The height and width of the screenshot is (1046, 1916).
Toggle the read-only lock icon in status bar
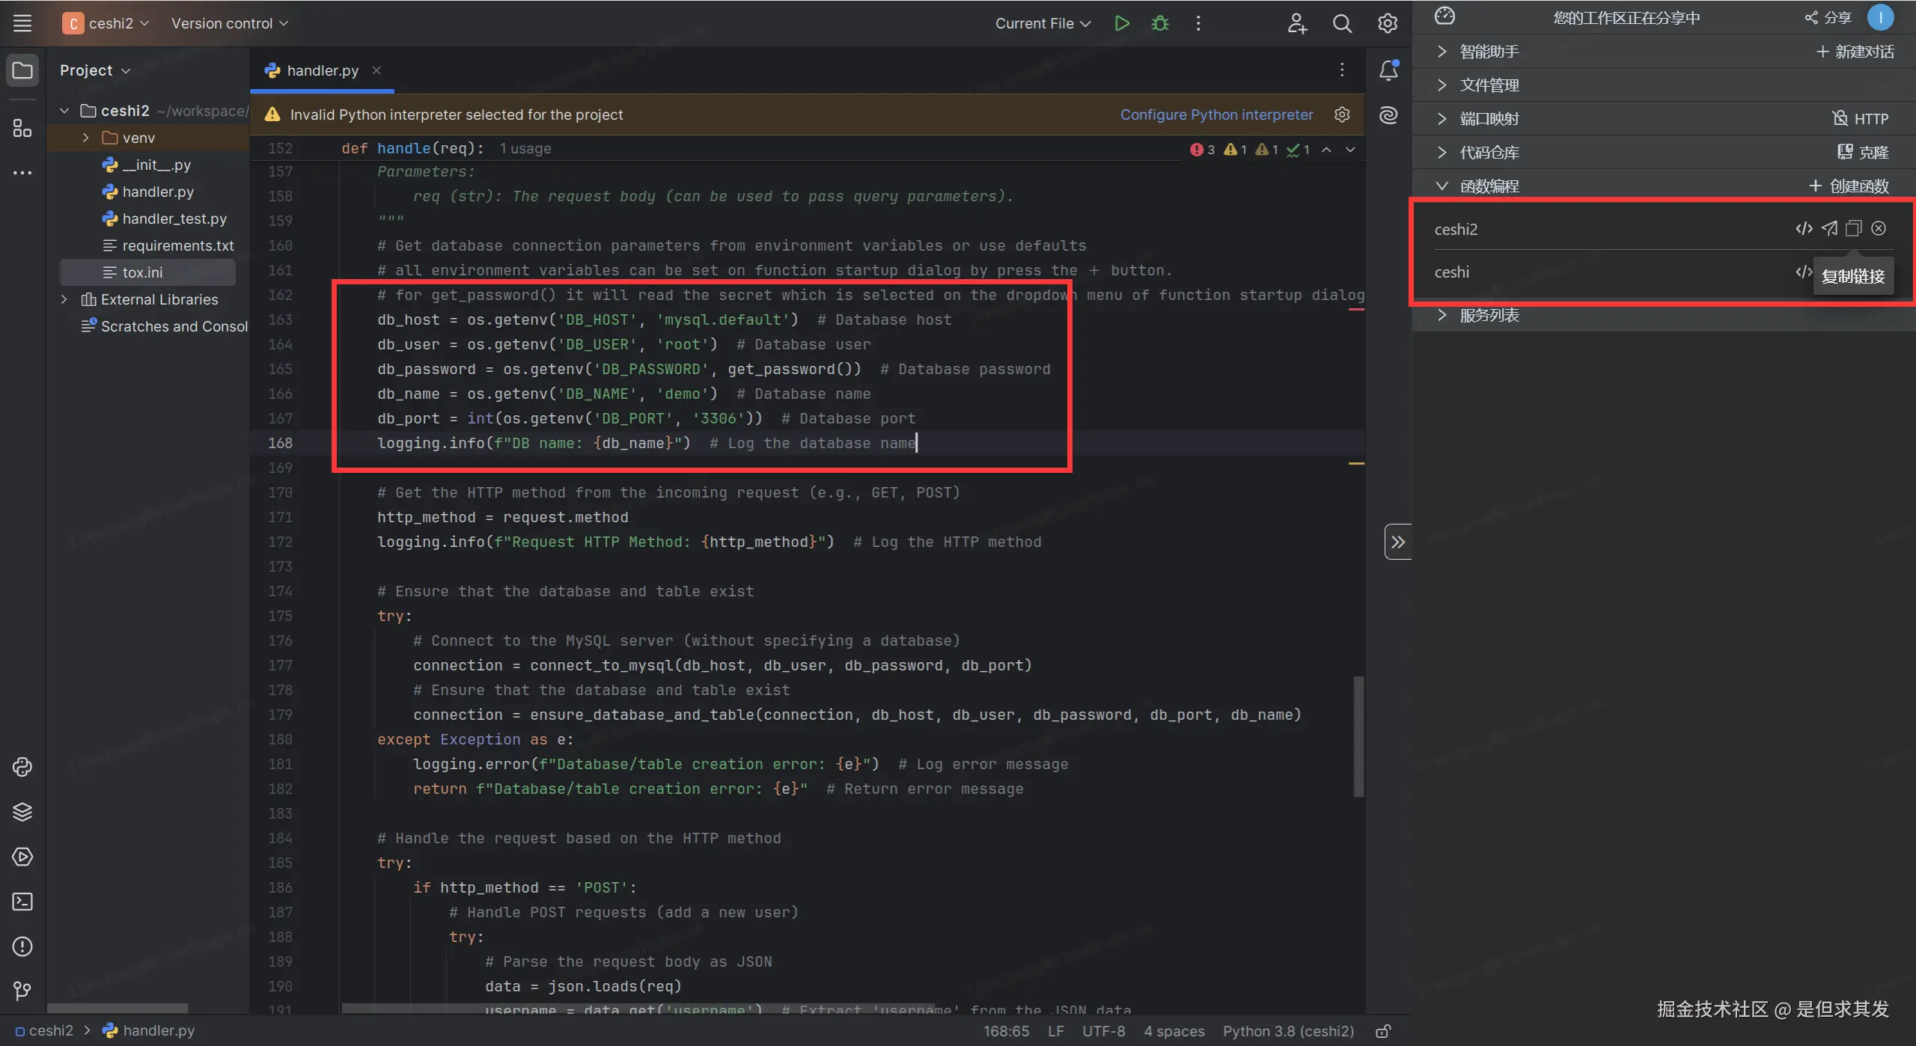[1383, 1031]
